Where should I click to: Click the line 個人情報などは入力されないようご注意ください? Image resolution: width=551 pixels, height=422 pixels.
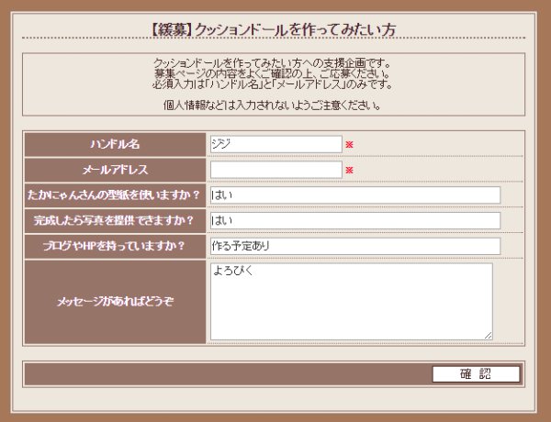point(273,105)
